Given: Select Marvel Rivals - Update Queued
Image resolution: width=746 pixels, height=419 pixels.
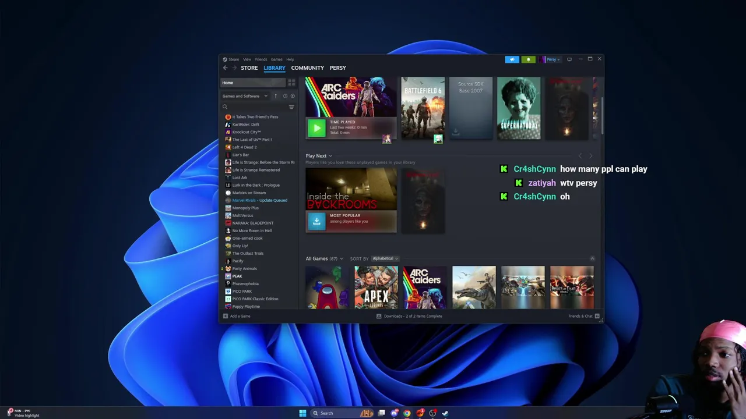Looking at the screenshot, I should click(259, 200).
